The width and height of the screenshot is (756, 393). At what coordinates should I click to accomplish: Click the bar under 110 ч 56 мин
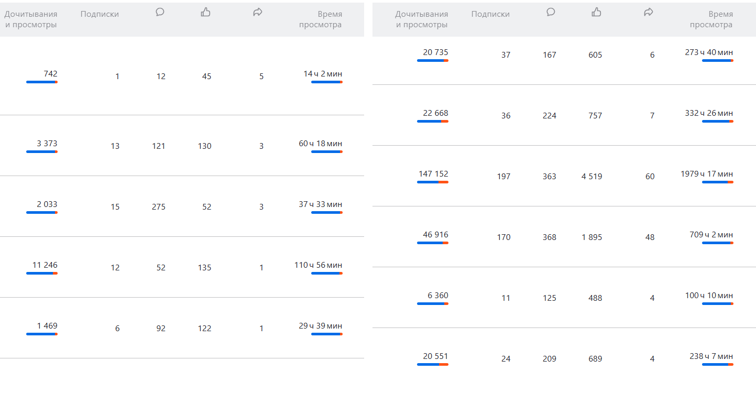(326, 274)
